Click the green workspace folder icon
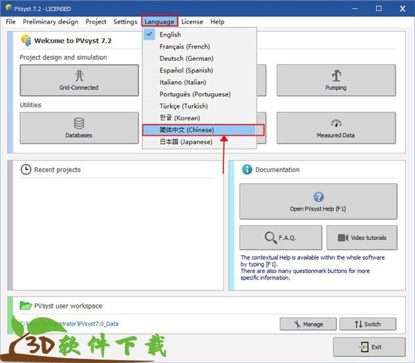Screen dimensions: 415x363 click(x=26, y=306)
